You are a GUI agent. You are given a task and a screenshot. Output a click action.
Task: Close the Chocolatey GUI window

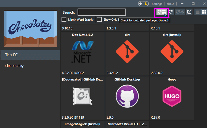204,4
